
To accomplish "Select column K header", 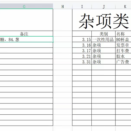I will click(123, 7).
